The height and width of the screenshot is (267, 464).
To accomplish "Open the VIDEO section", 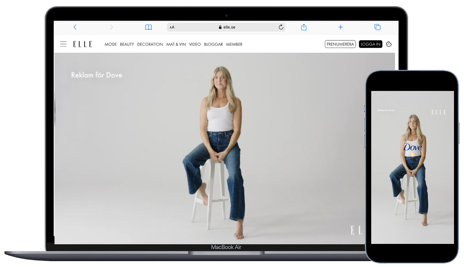I will tap(195, 44).
